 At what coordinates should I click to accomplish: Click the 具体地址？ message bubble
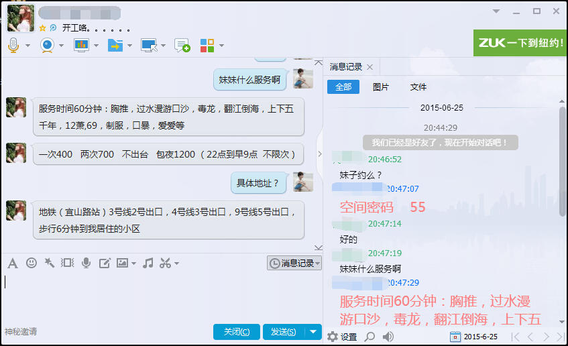point(258,183)
